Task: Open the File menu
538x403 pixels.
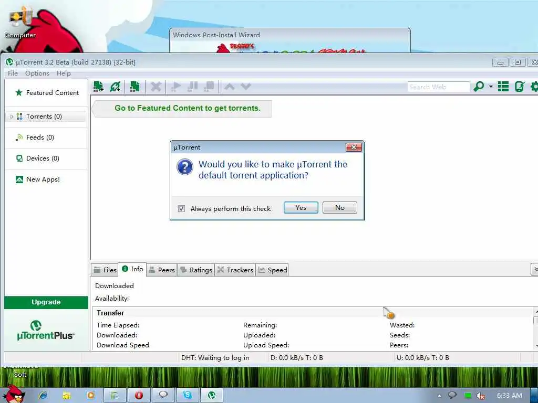Action: (13, 73)
